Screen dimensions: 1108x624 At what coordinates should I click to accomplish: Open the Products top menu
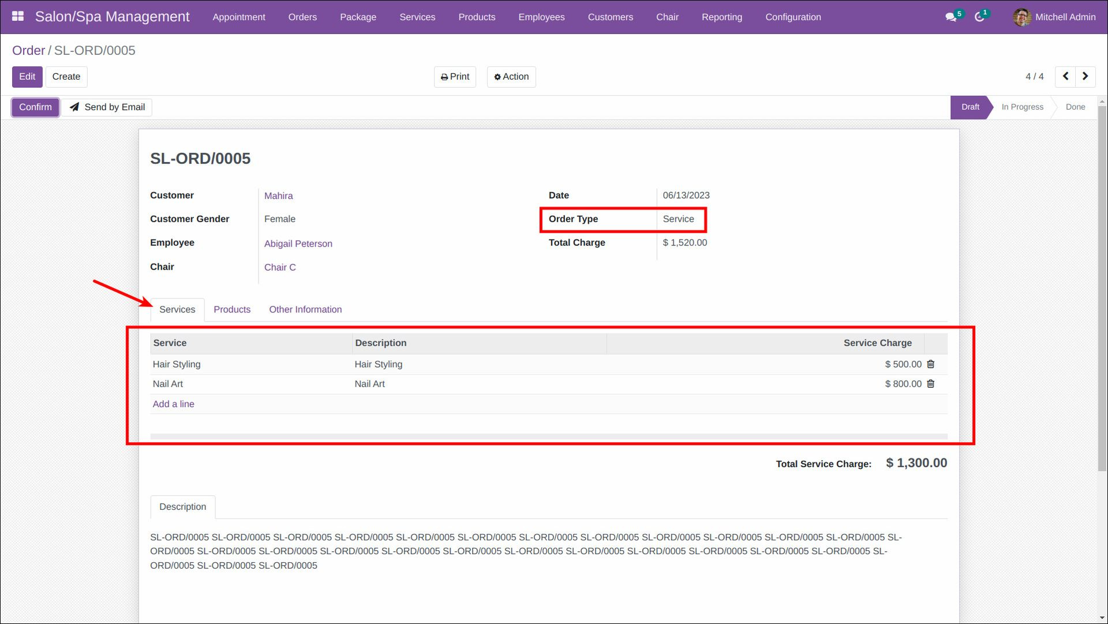click(477, 17)
